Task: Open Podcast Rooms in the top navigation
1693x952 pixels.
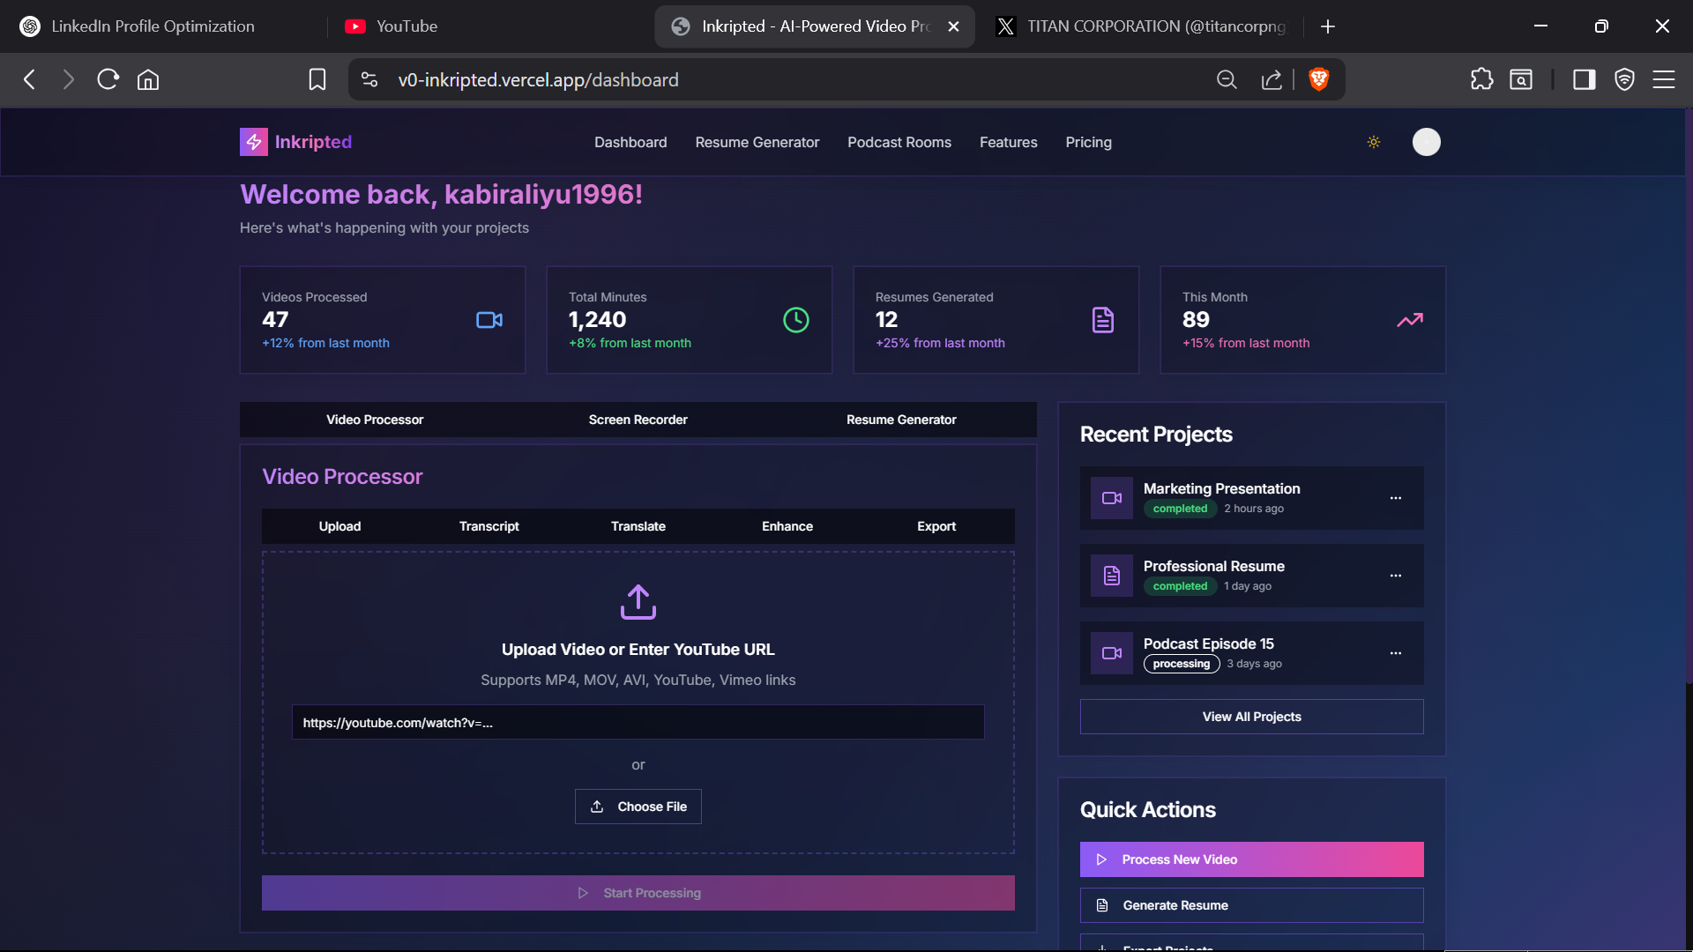Action: tap(899, 142)
